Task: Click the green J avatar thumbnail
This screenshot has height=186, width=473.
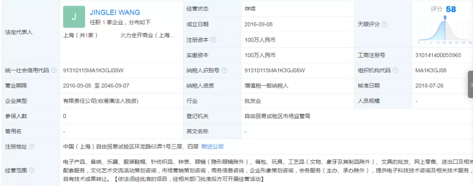Action: click(74, 17)
